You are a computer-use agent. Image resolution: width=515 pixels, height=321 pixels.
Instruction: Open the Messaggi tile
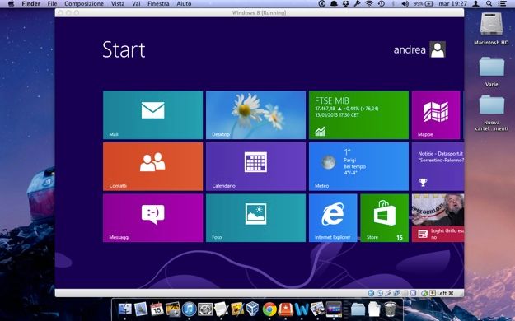(152, 218)
